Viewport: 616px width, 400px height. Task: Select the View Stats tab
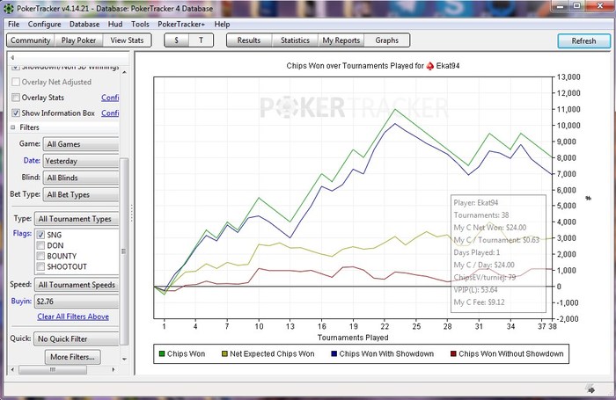[127, 40]
